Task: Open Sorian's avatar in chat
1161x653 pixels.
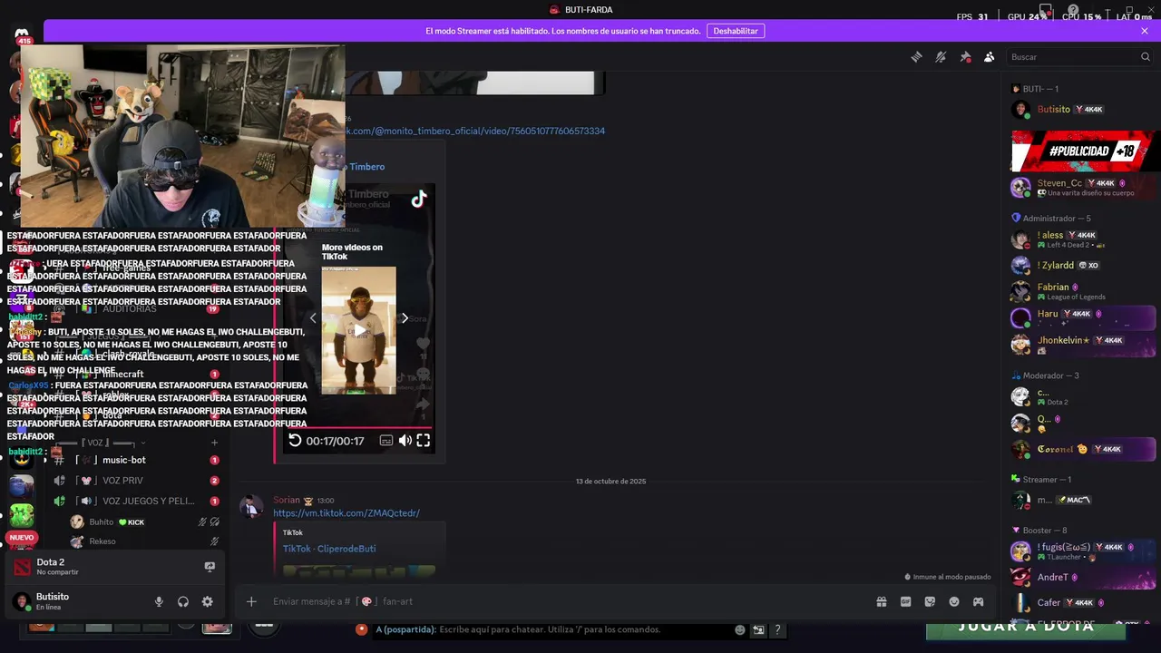Action: click(251, 507)
